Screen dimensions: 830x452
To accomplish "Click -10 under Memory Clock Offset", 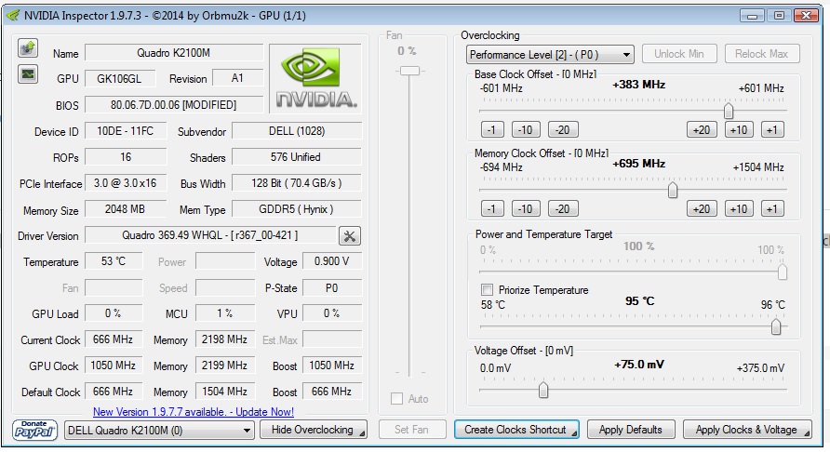I will (x=526, y=208).
